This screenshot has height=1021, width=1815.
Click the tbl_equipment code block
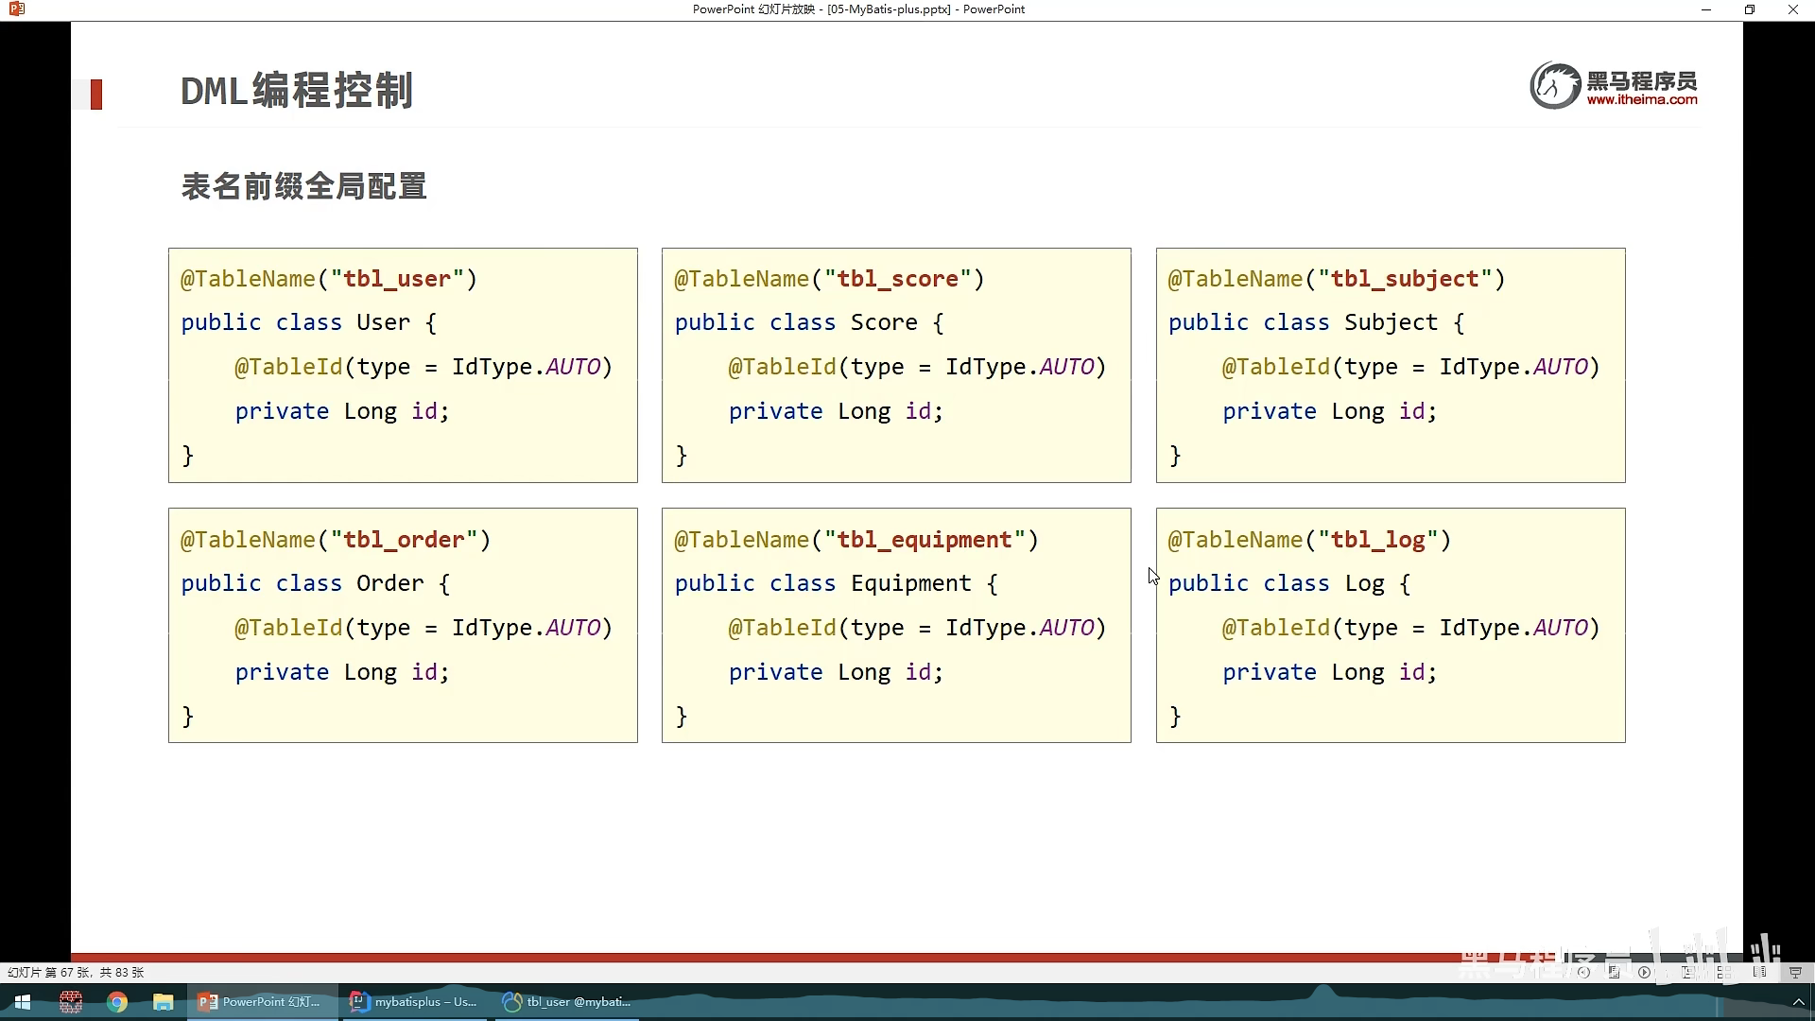pyautogui.click(x=896, y=625)
